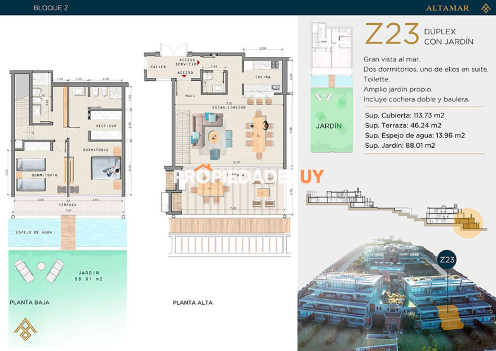The width and height of the screenshot is (496, 351).
Task: Click 'Sup. Cubierta: 113.73 m2'
Action: click(405, 115)
